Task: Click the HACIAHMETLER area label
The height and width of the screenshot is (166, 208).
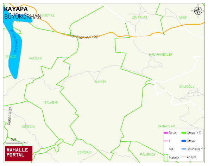Action: (160, 54)
